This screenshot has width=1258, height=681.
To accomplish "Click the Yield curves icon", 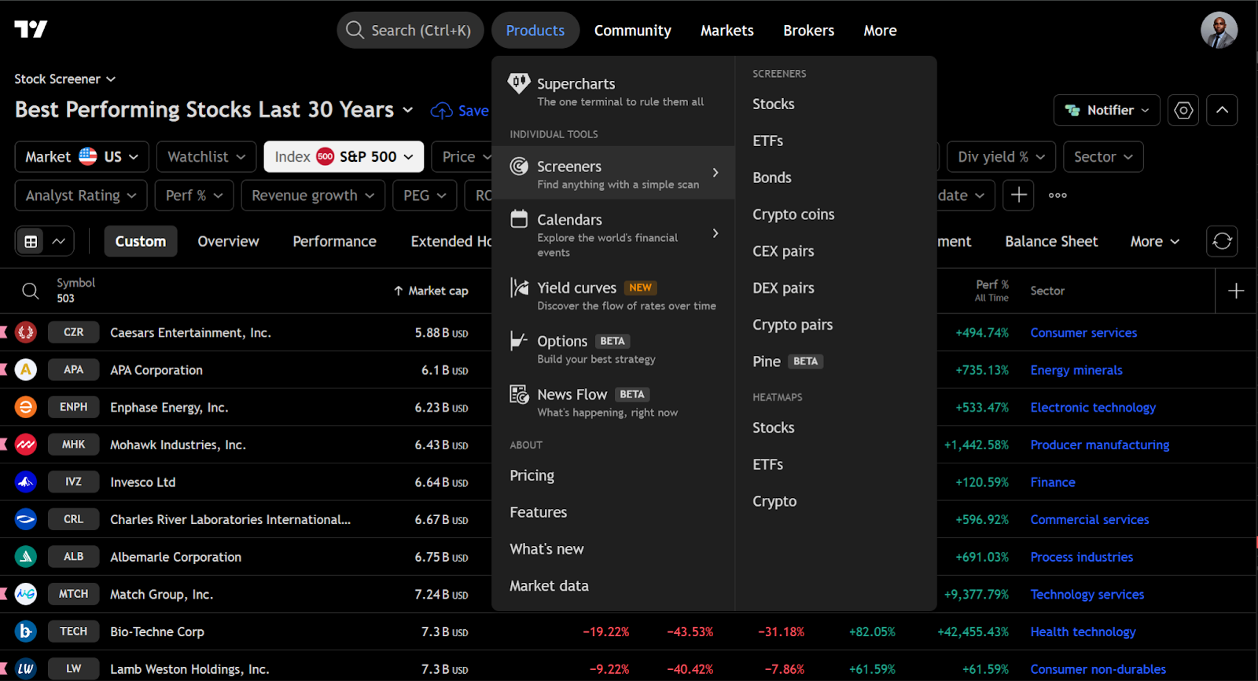I will (x=519, y=287).
